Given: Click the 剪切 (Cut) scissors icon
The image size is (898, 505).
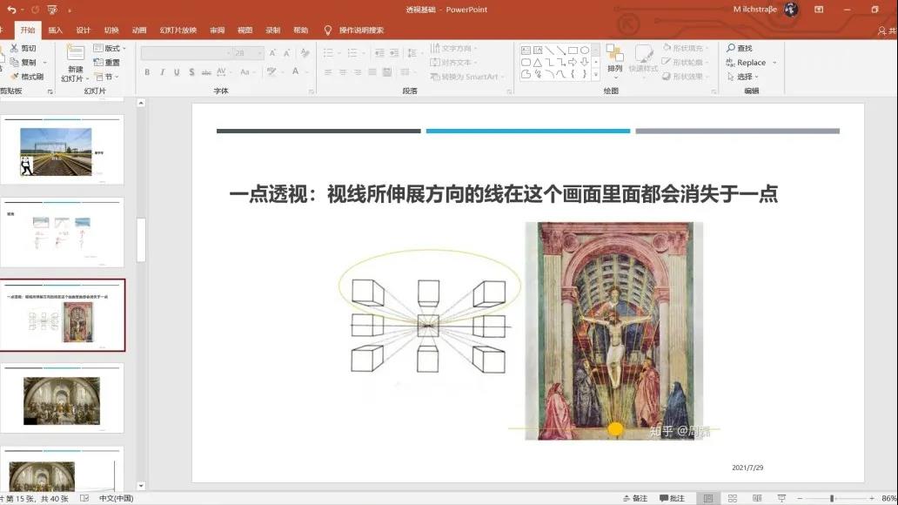Looking at the screenshot, I should (14, 49).
